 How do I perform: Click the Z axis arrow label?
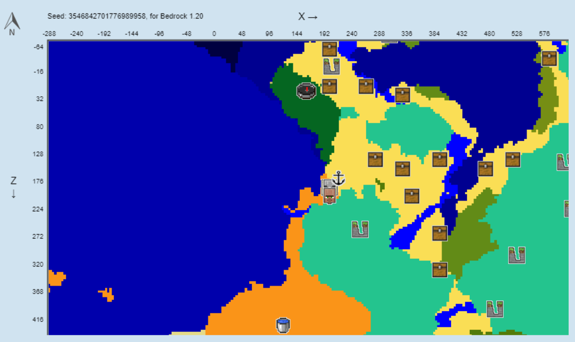13,187
